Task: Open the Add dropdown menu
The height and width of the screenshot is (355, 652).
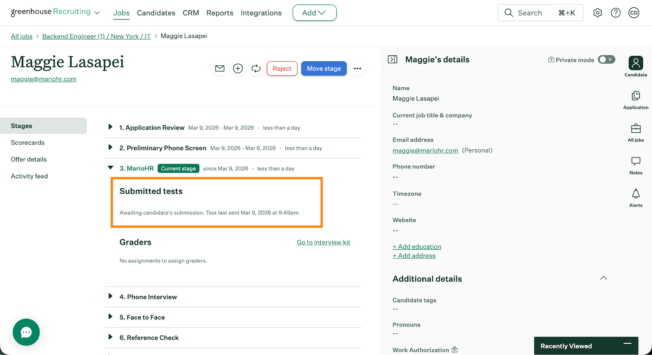Action: (x=314, y=13)
